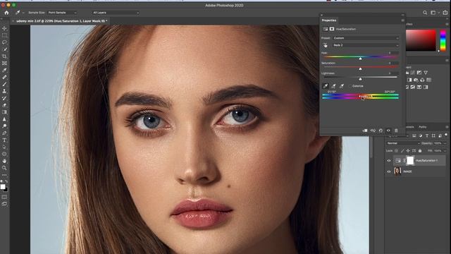Switch to the Paths tab

(423, 127)
